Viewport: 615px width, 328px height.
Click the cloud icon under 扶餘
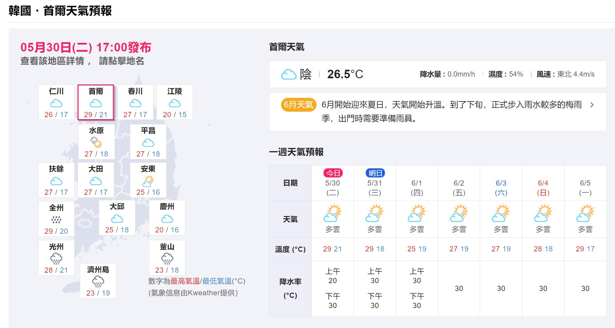click(56, 181)
